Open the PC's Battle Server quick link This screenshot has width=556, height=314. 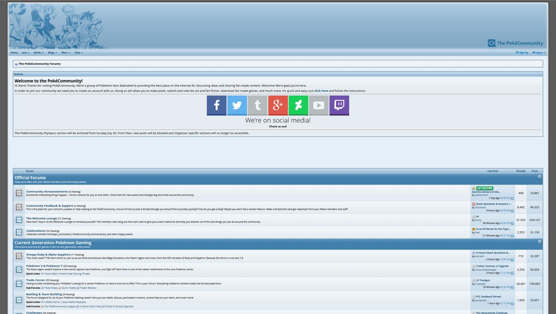click(50, 302)
